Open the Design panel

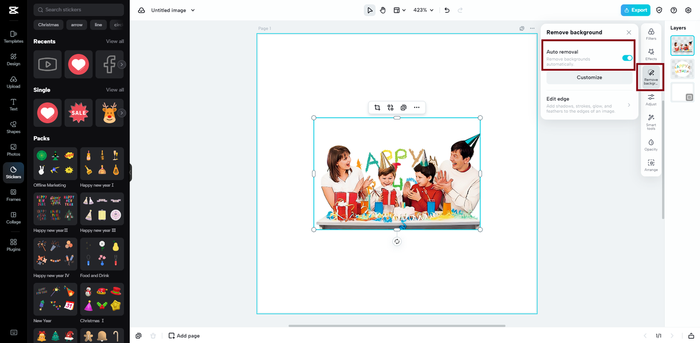pyautogui.click(x=13, y=59)
